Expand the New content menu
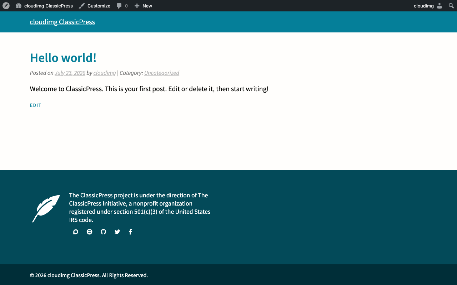This screenshot has width=457, height=285. pyautogui.click(x=143, y=6)
